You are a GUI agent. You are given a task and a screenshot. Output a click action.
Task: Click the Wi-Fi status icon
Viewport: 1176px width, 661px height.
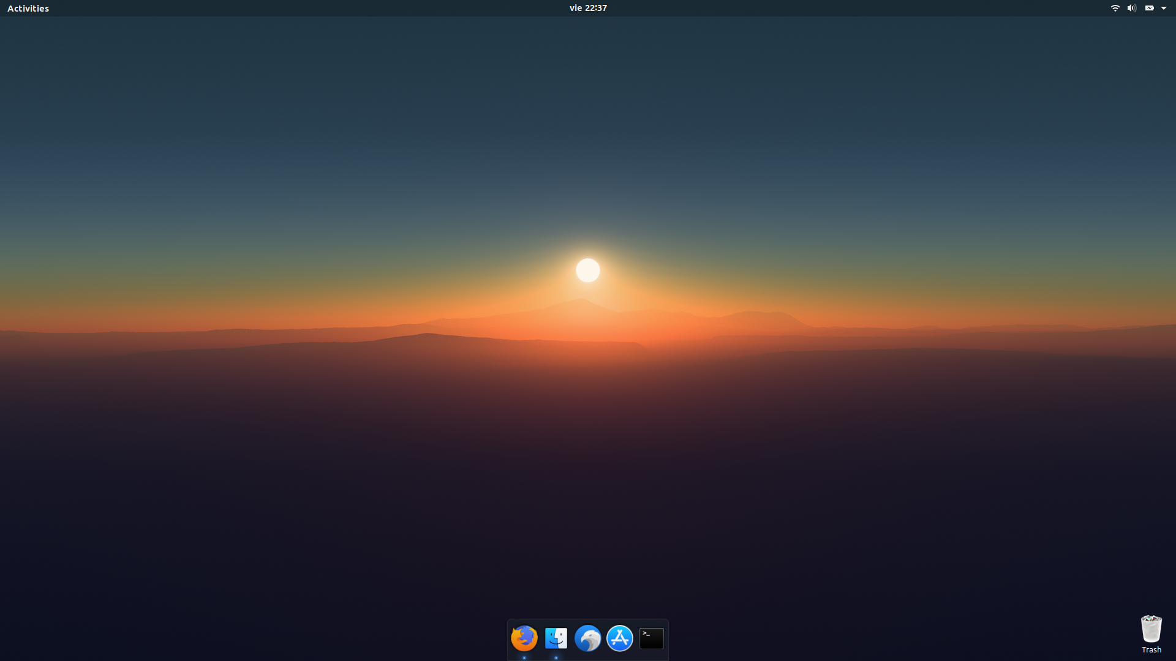click(1115, 8)
